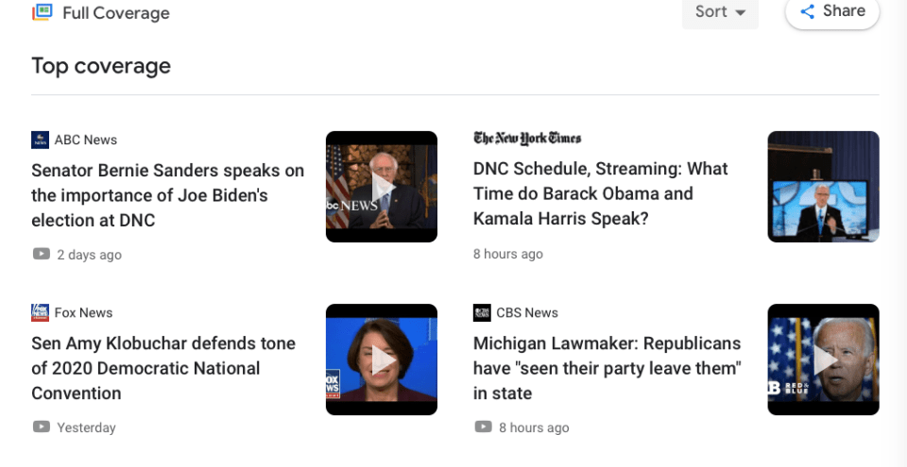Click the ABC News source name
This screenshot has height=467, width=907.
[86, 140]
